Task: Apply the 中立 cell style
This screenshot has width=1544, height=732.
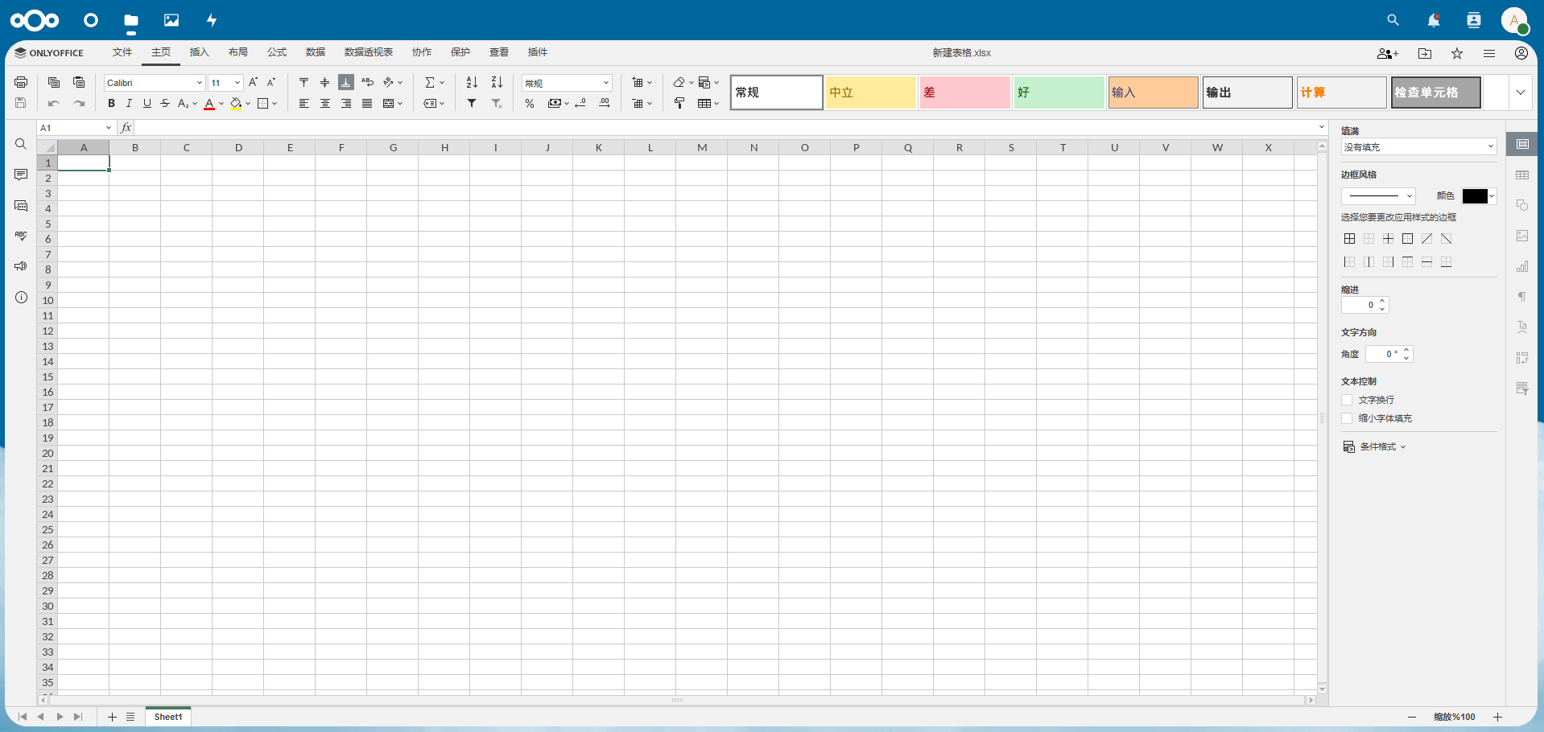Action: (x=871, y=93)
